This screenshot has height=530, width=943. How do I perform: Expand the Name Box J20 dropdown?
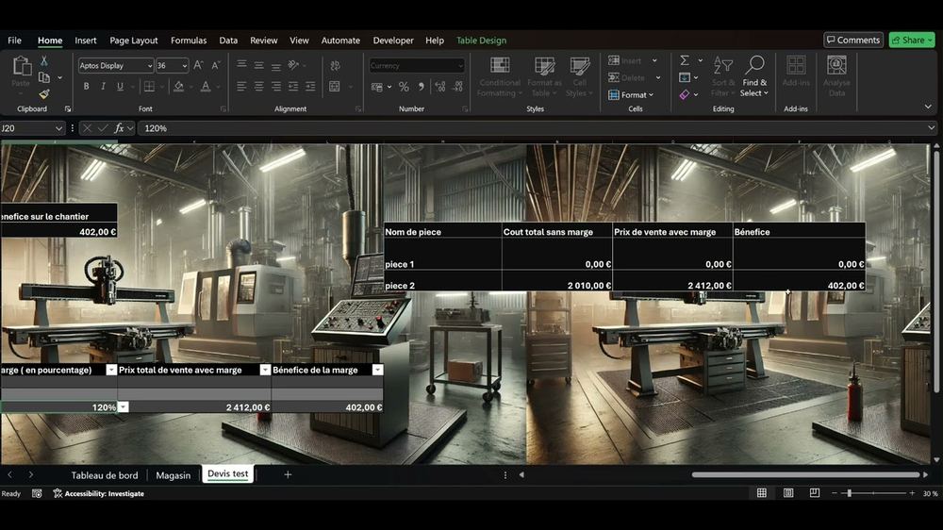click(58, 128)
